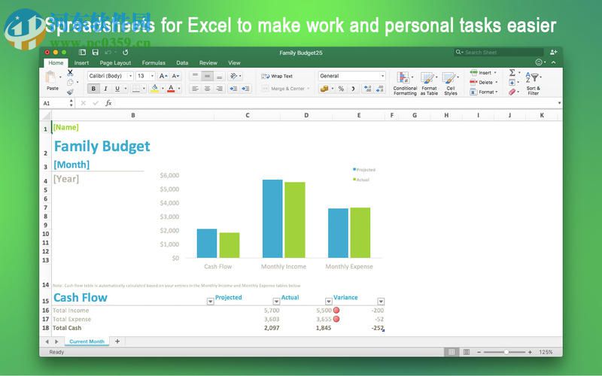Image resolution: width=602 pixels, height=376 pixels.
Task: Apply accounting currency format
Action: [x=324, y=89]
